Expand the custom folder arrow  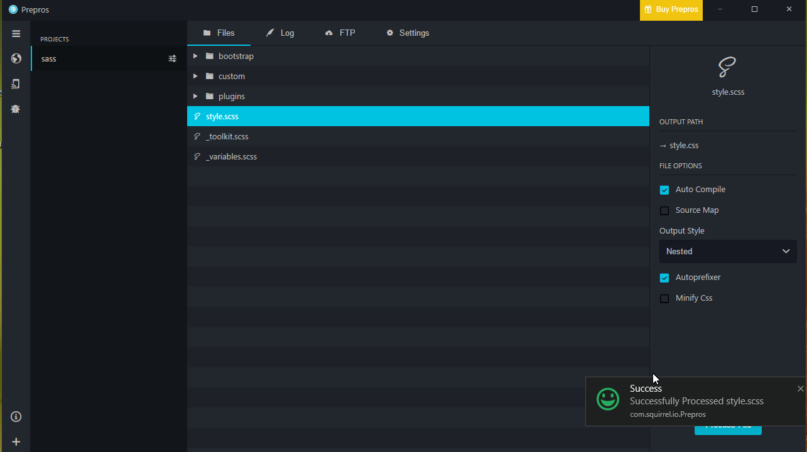[x=195, y=76]
